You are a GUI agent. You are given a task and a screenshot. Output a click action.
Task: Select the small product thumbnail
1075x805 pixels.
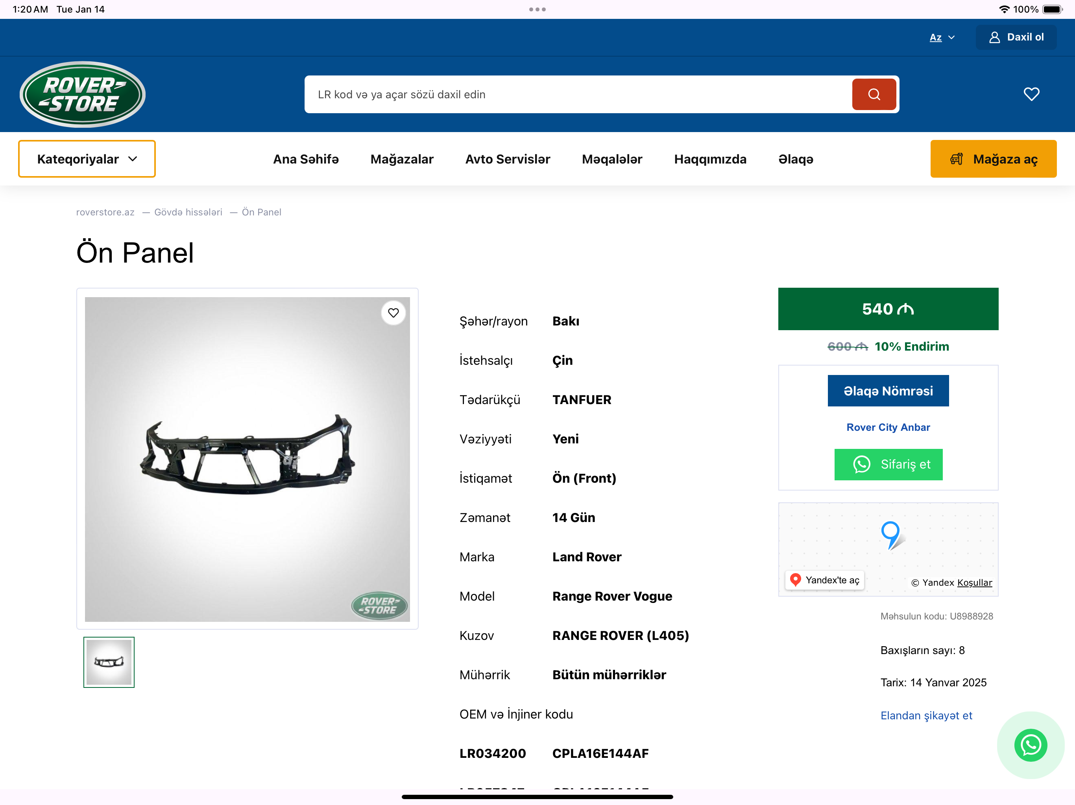tap(109, 662)
